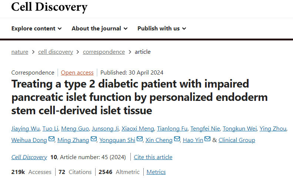Open the Metrics link

(x=156, y=172)
